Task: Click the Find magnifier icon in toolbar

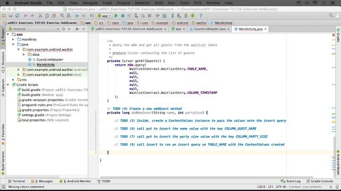Action: (62, 16)
